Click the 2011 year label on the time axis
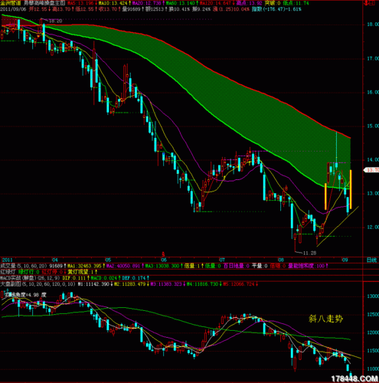Screen dimensions: 379x383 [x=7, y=260]
